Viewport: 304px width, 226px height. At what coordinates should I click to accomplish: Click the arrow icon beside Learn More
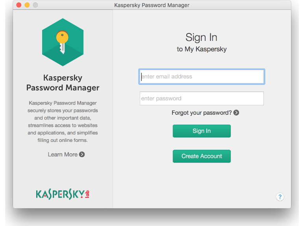tap(82, 154)
